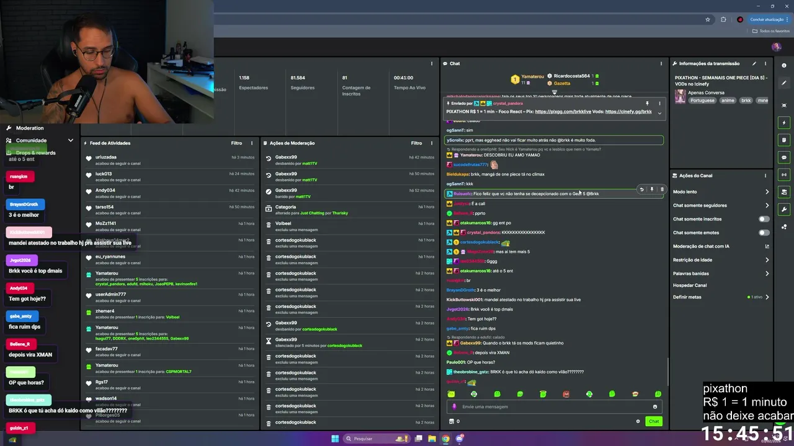Open Drops & rewards menu item
The image size is (794, 446).
35,153
